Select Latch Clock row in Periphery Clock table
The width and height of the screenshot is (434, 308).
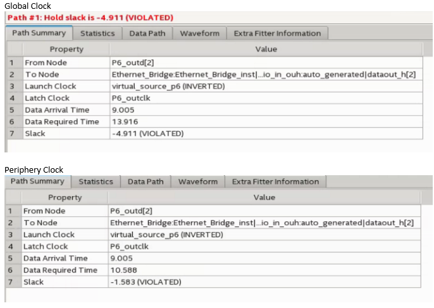46,247
